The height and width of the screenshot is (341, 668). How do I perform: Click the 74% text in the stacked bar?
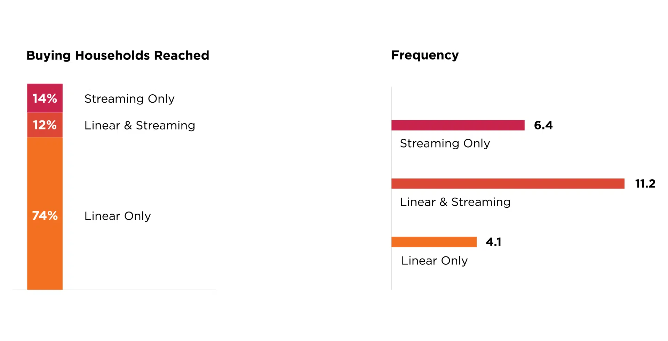click(x=45, y=216)
